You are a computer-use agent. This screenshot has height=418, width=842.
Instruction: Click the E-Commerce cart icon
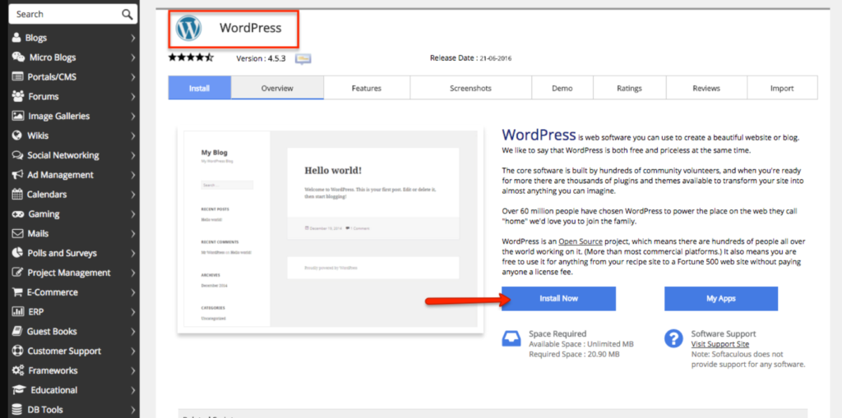pos(17,292)
